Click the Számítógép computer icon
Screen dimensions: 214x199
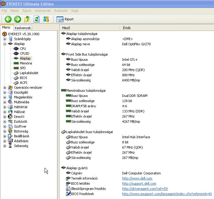click(10, 39)
